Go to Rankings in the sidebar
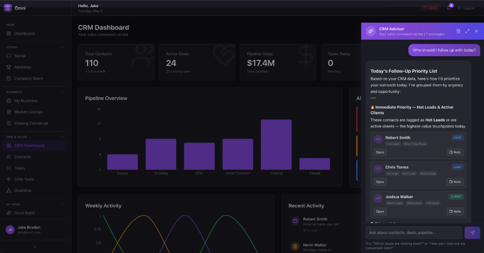Viewport: 484px width, 253px height. coord(35,67)
